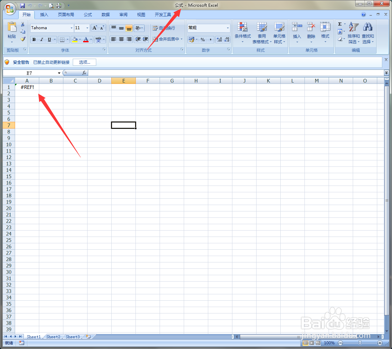Open Find and Select (查找和选择)
The height and width of the screenshot is (349, 392).
(368, 33)
